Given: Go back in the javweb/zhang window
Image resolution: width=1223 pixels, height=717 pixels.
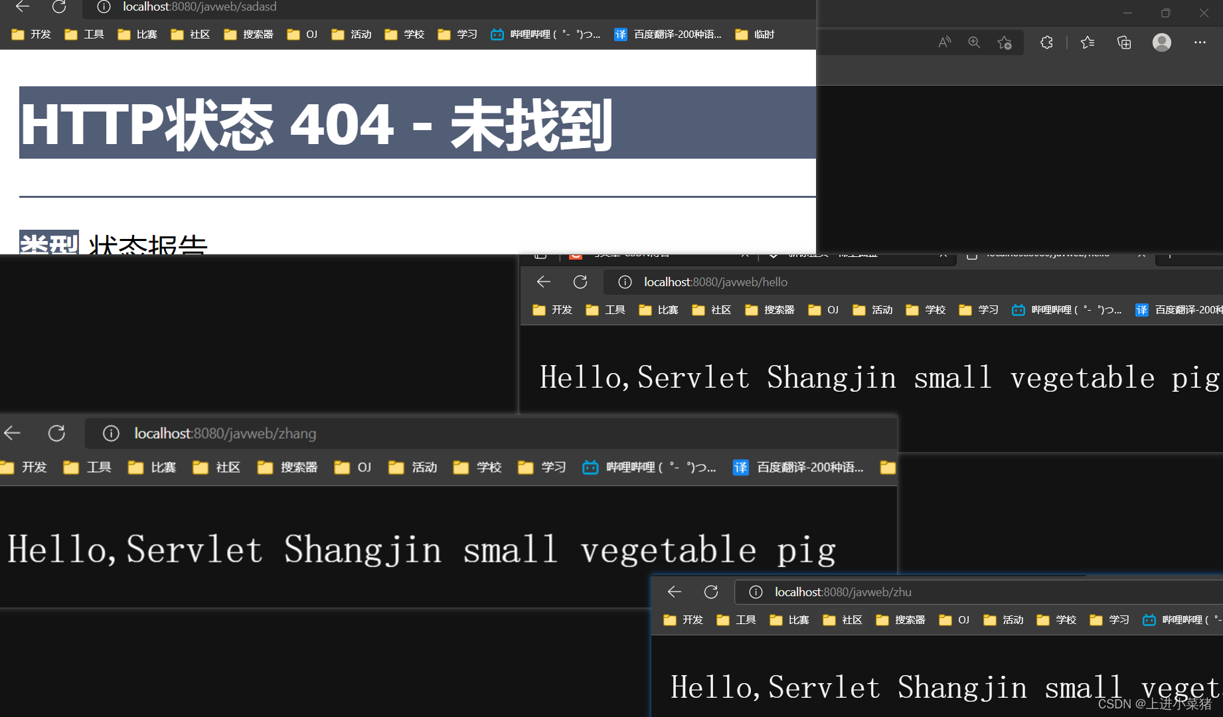Looking at the screenshot, I should pos(13,434).
